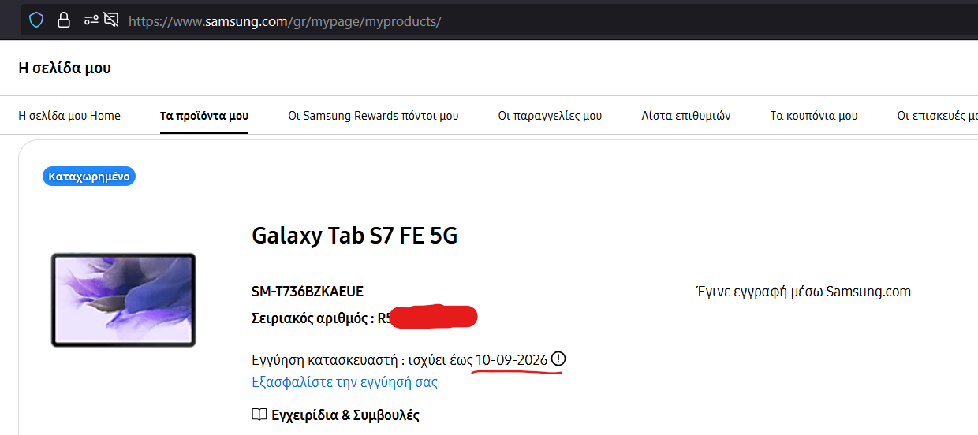Click the Galaxy Tab S7 FE 5G title
The width and height of the screenshot is (978, 435).
(x=354, y=236)
